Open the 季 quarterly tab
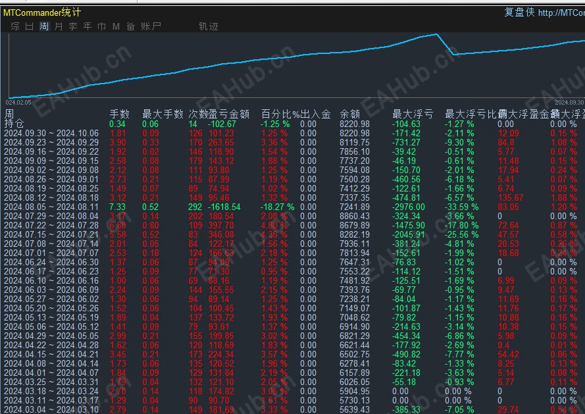The width and height of the screenshot is (585, 414). click(73, 26)
